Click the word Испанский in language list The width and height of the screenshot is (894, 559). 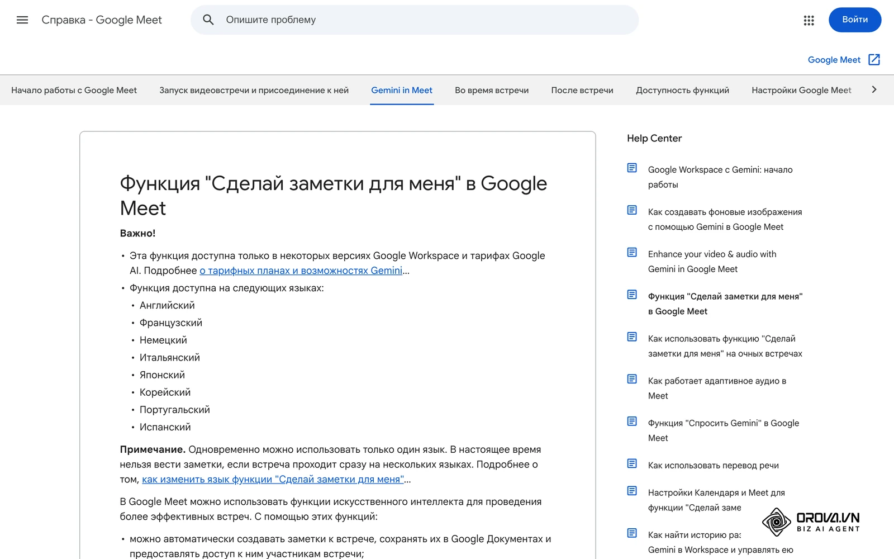coord(165,427)
